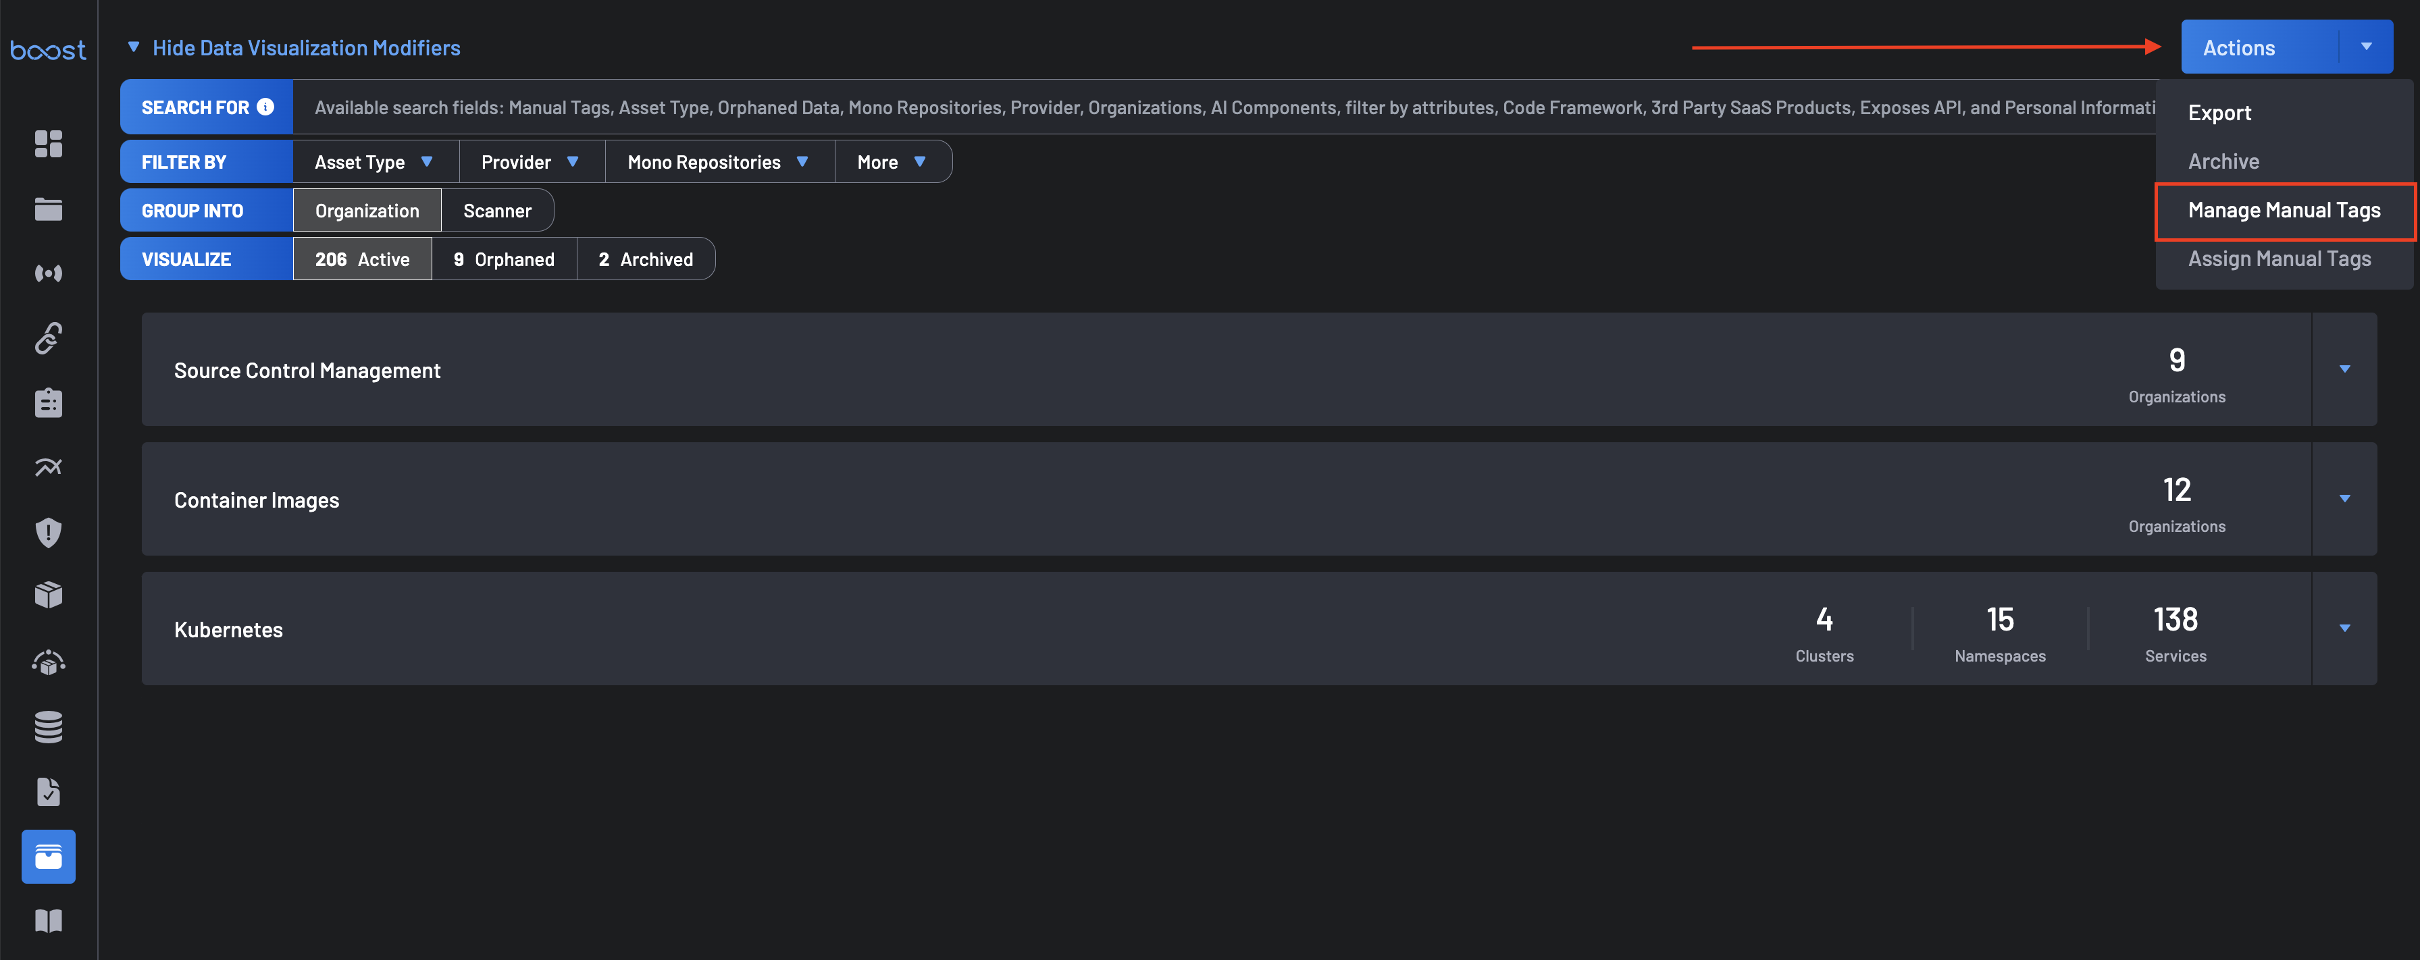Focus the available search fields input
2420x960 pixels.
(1224, 107)
